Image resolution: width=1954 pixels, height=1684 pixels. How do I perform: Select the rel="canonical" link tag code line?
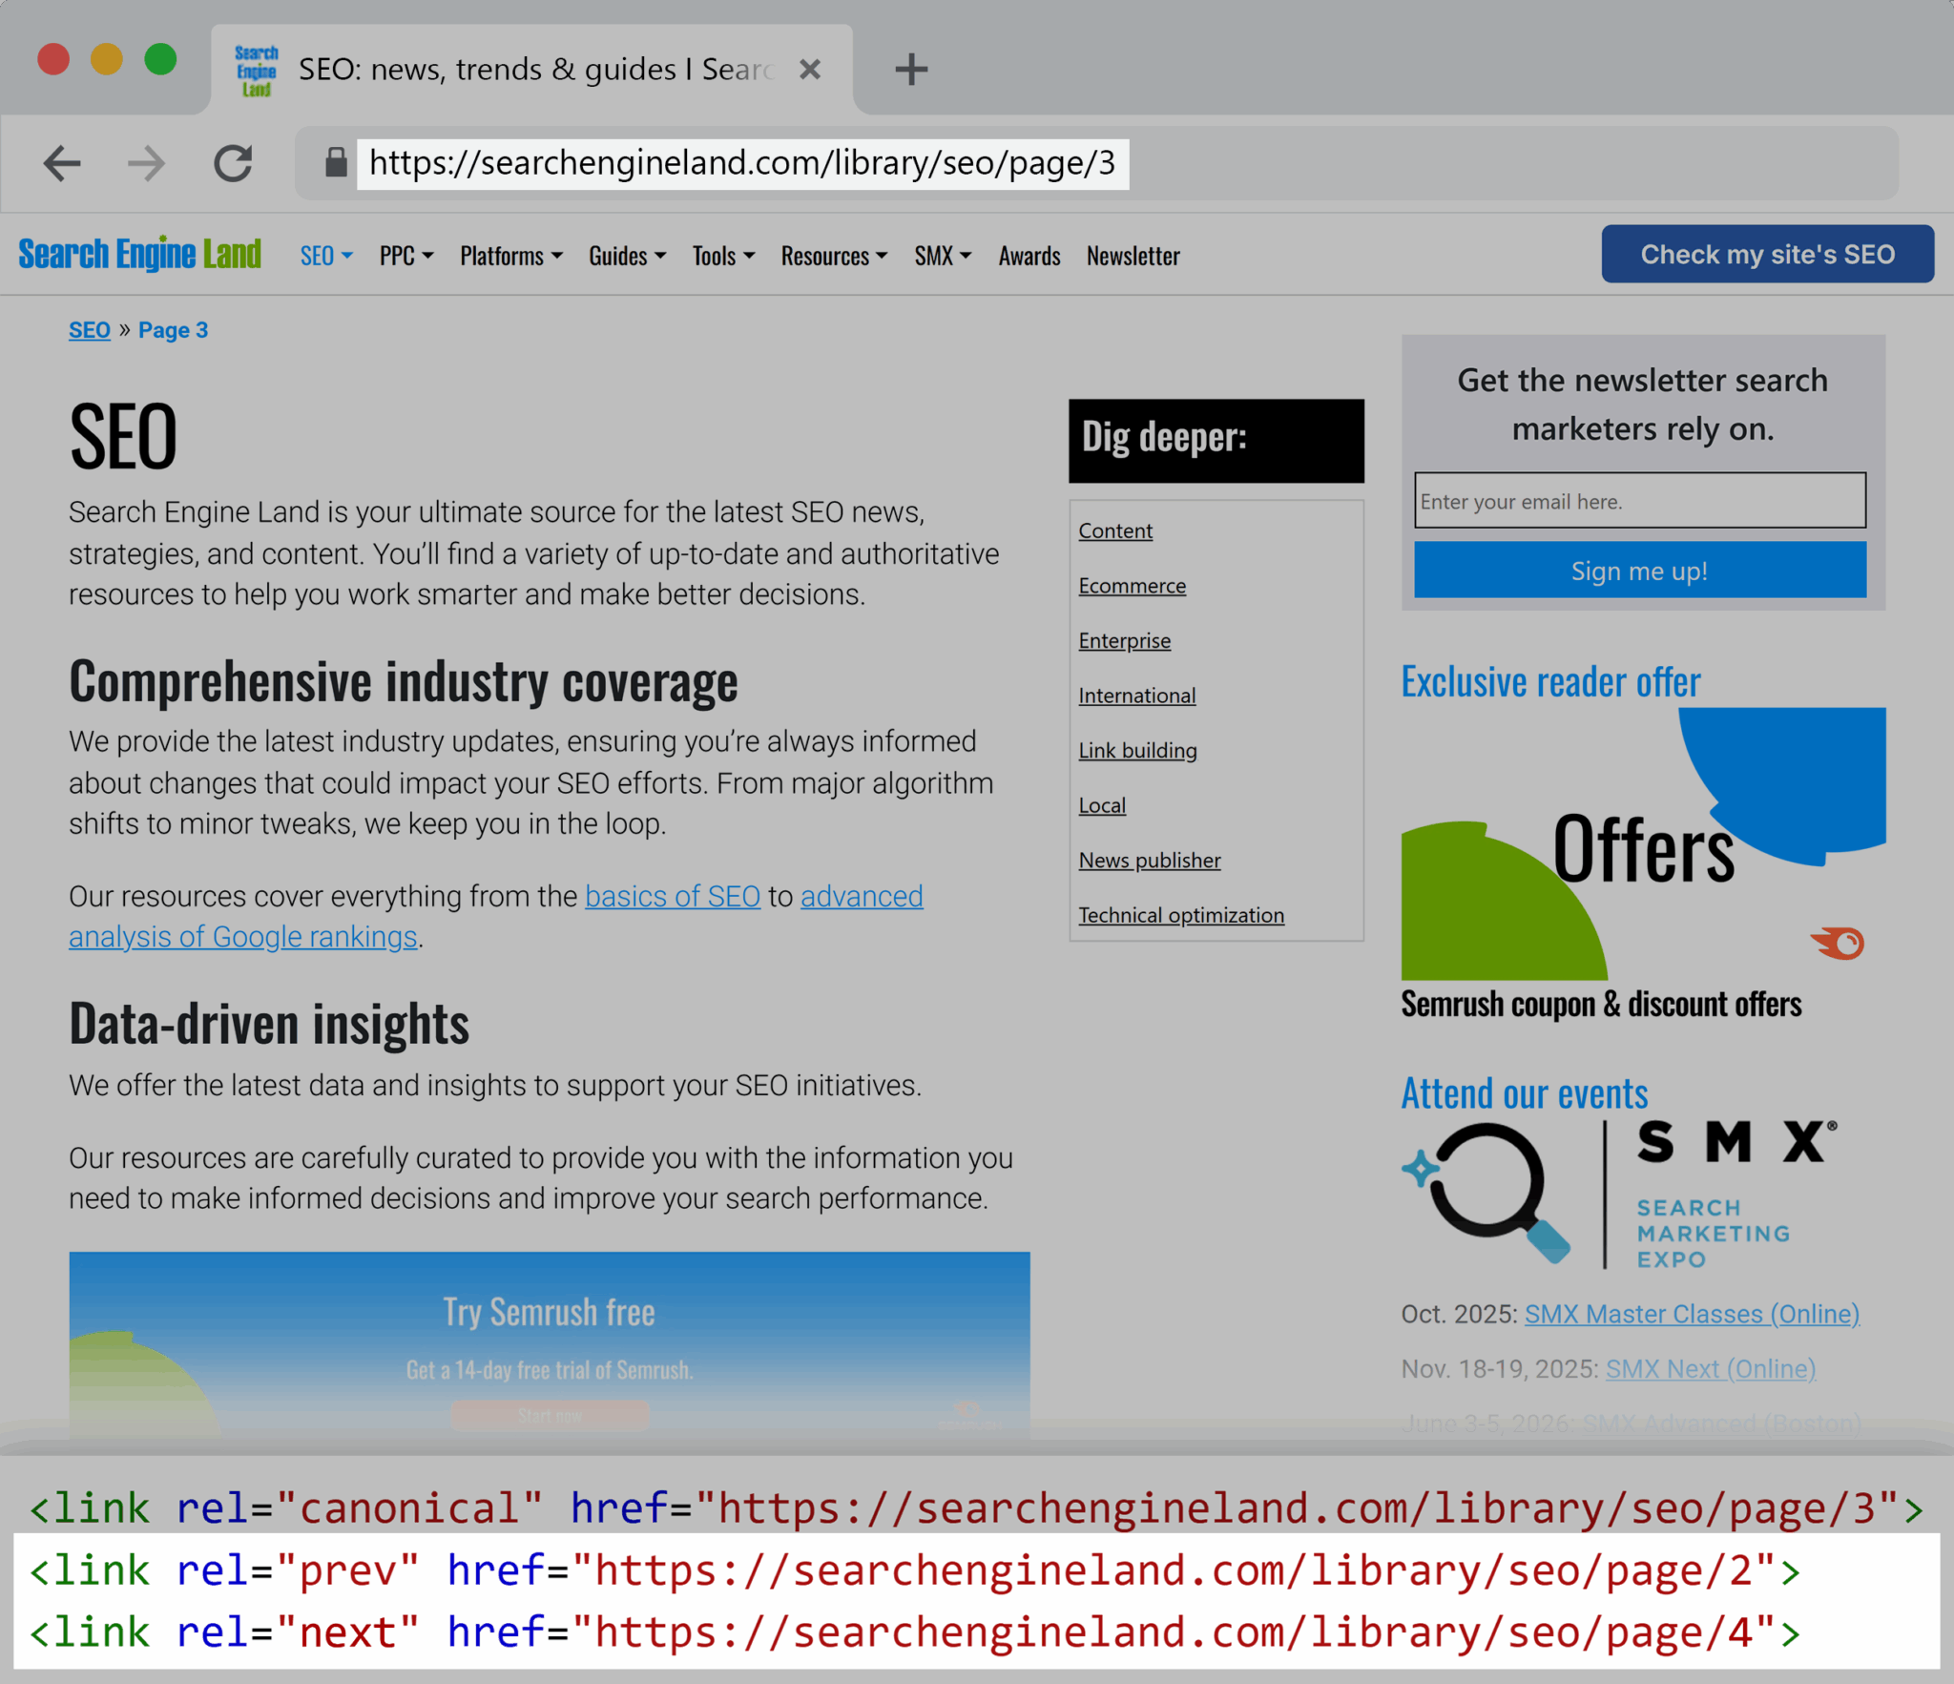977,1508
